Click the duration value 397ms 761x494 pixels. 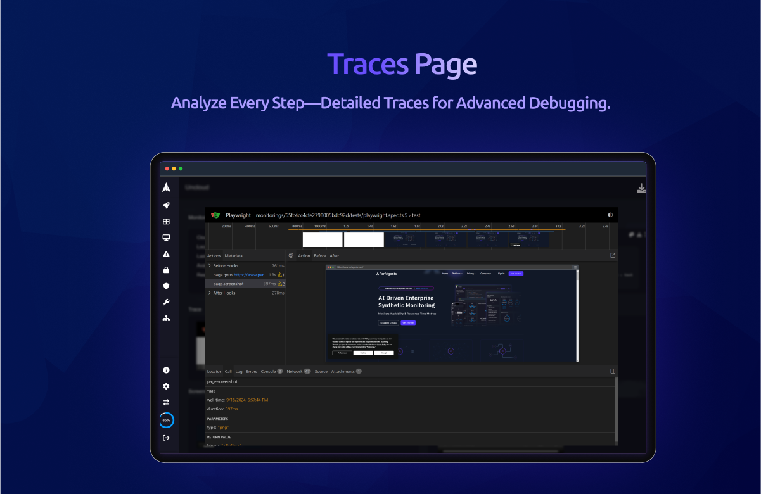[x=231, y=409]
